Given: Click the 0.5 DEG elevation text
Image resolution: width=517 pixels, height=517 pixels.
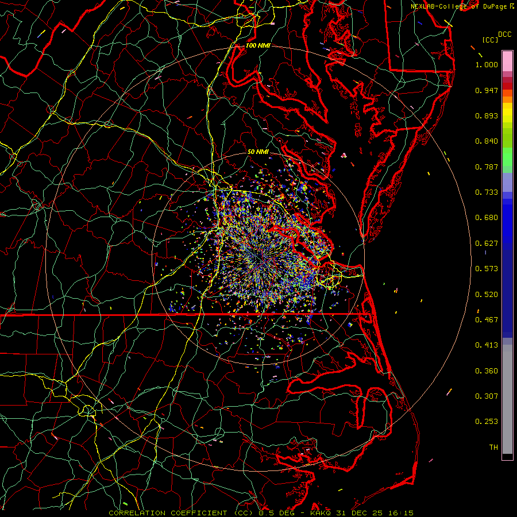Looking at the screenshot, I should tap(277, 513).
